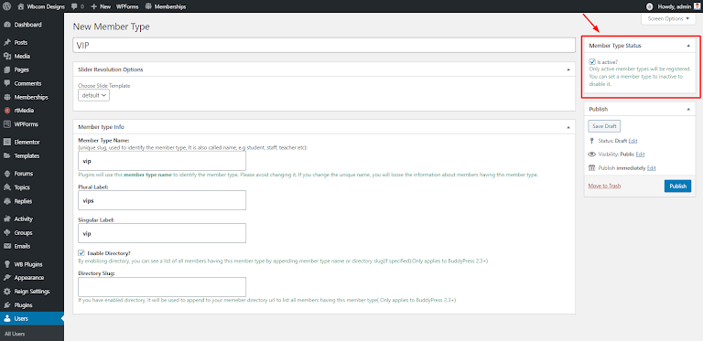The image size is (703, 341).
Task: Collapse the Slider Revolution Options panel
Action: pos(568,69)
